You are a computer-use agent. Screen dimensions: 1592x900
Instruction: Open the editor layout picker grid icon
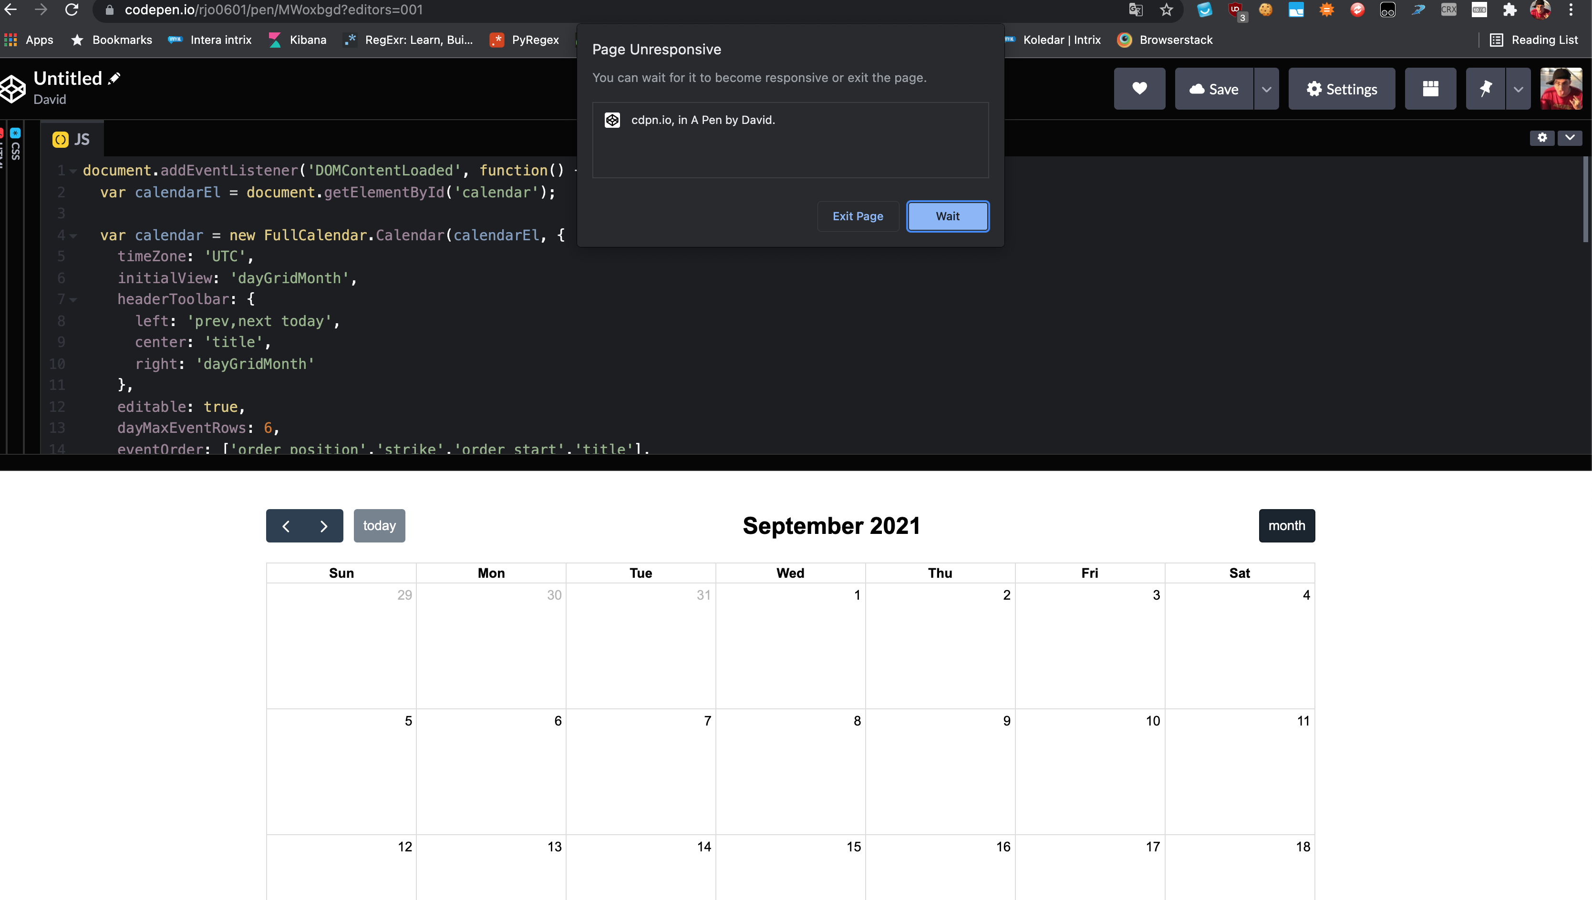pos(1431,88)
